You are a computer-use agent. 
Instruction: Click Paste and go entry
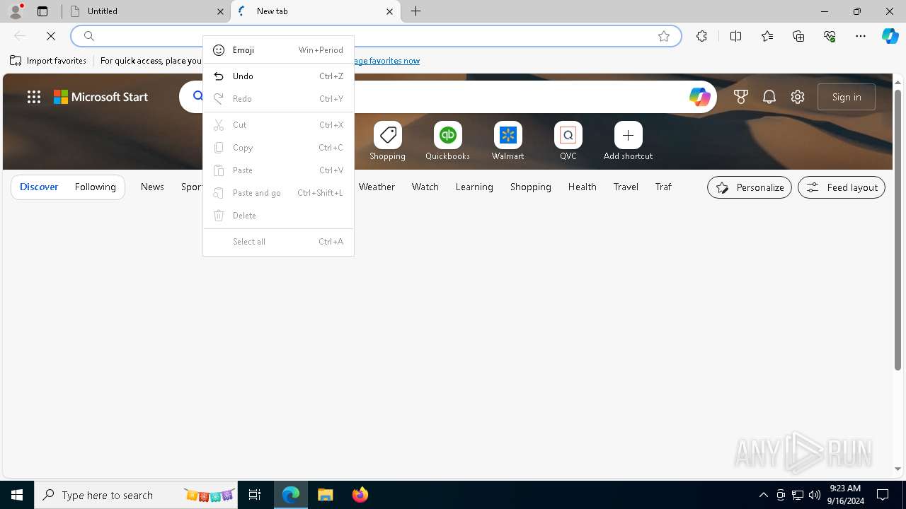278,193
